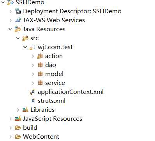Click the Libraries books icon
The height and width of the screenshot is (141, 155).
point(25,110)
